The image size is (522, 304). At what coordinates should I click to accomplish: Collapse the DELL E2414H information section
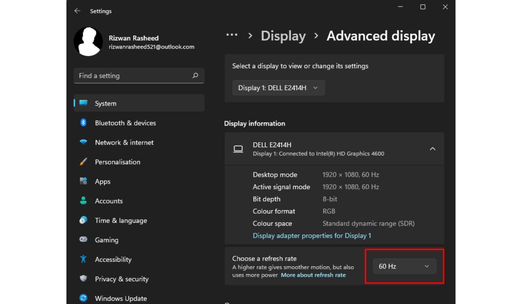[432, 149]
